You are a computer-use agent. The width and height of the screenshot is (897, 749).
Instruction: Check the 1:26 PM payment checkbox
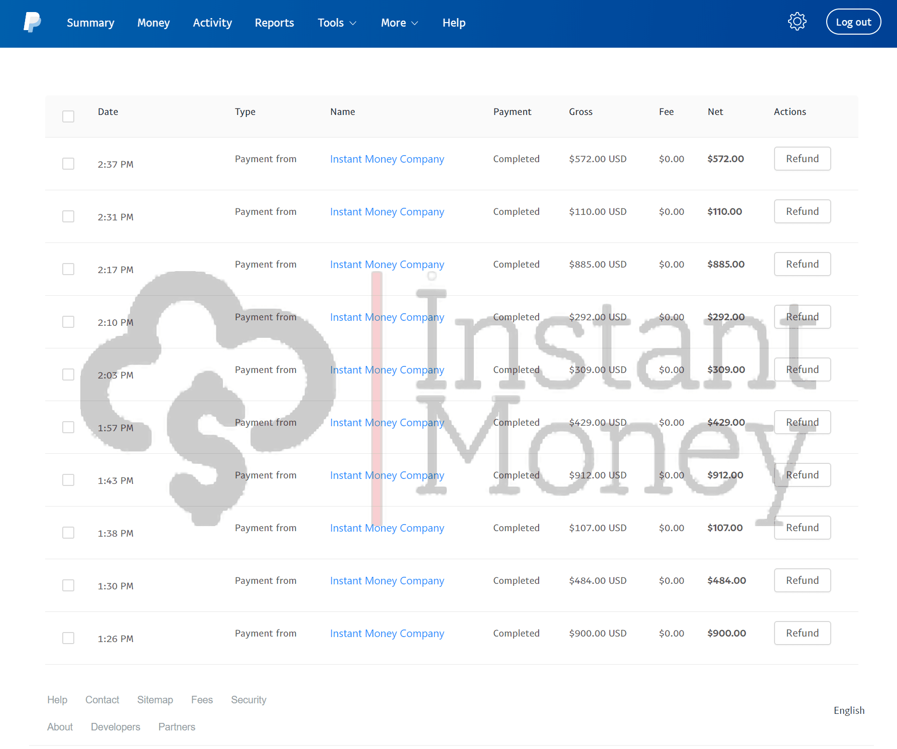[x=68, y=638]
